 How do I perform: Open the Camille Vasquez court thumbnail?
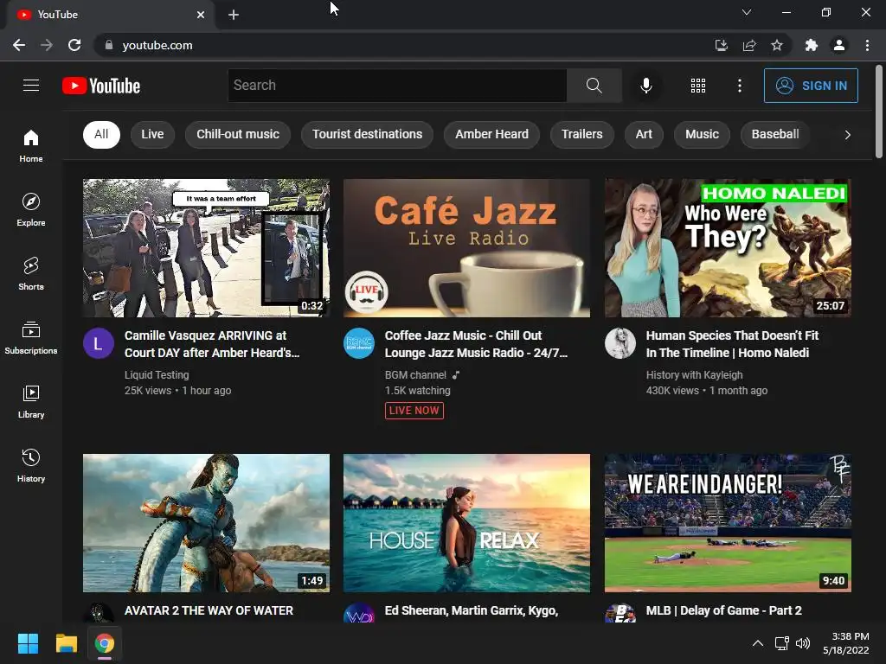point(206,248)
